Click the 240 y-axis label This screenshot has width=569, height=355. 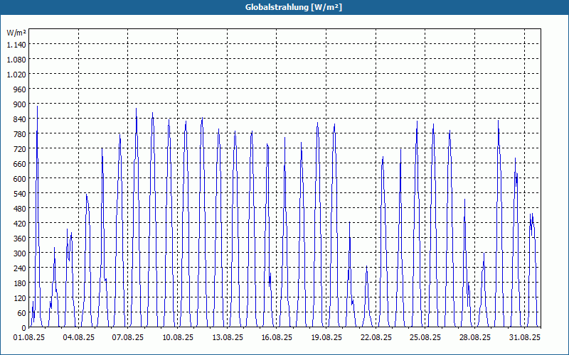click(20, 268)
